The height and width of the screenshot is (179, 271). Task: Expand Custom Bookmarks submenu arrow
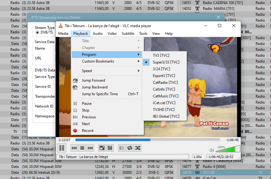[x=139, y=61]
